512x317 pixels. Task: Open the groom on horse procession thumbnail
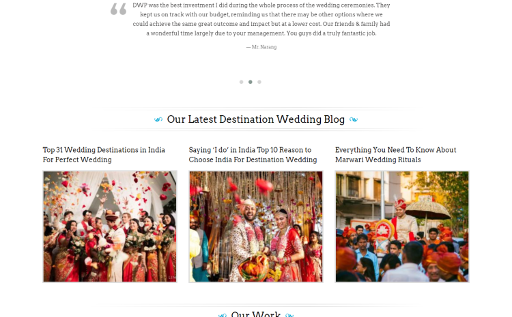(x=402, y=226)
